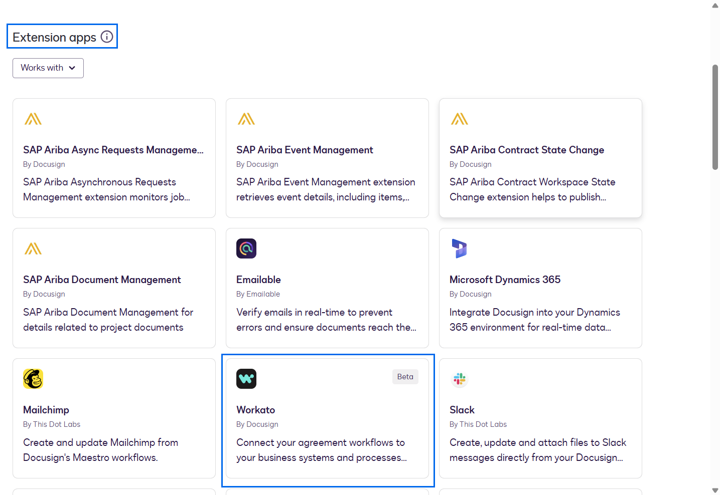Click the SAP Ariba Document Management logo
The image size is (720, 495).
click(x=33, y=249)
